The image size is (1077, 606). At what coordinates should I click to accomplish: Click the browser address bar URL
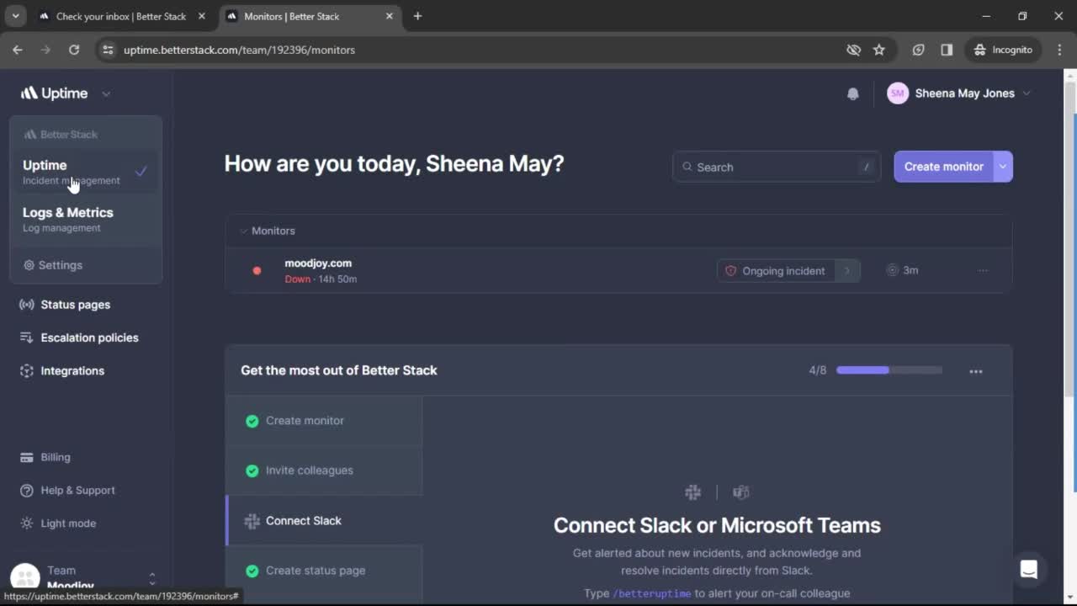coord(239,50)
